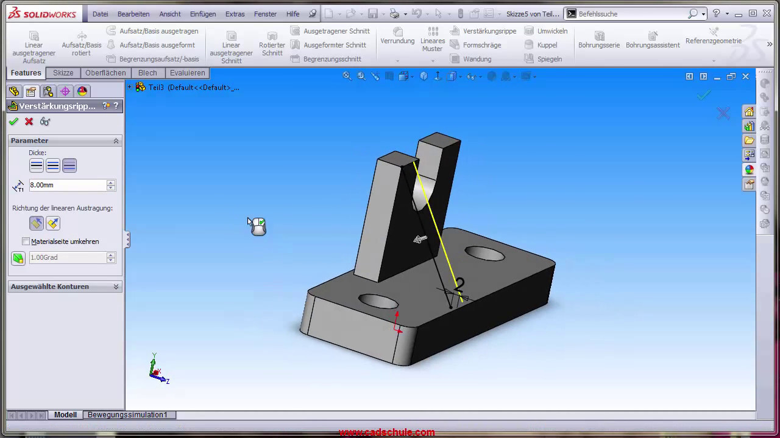This screenshot has height=438, width=780.
Task: Cancel the rib feature with the red X in the property panel
Action: tap(29, 122)
